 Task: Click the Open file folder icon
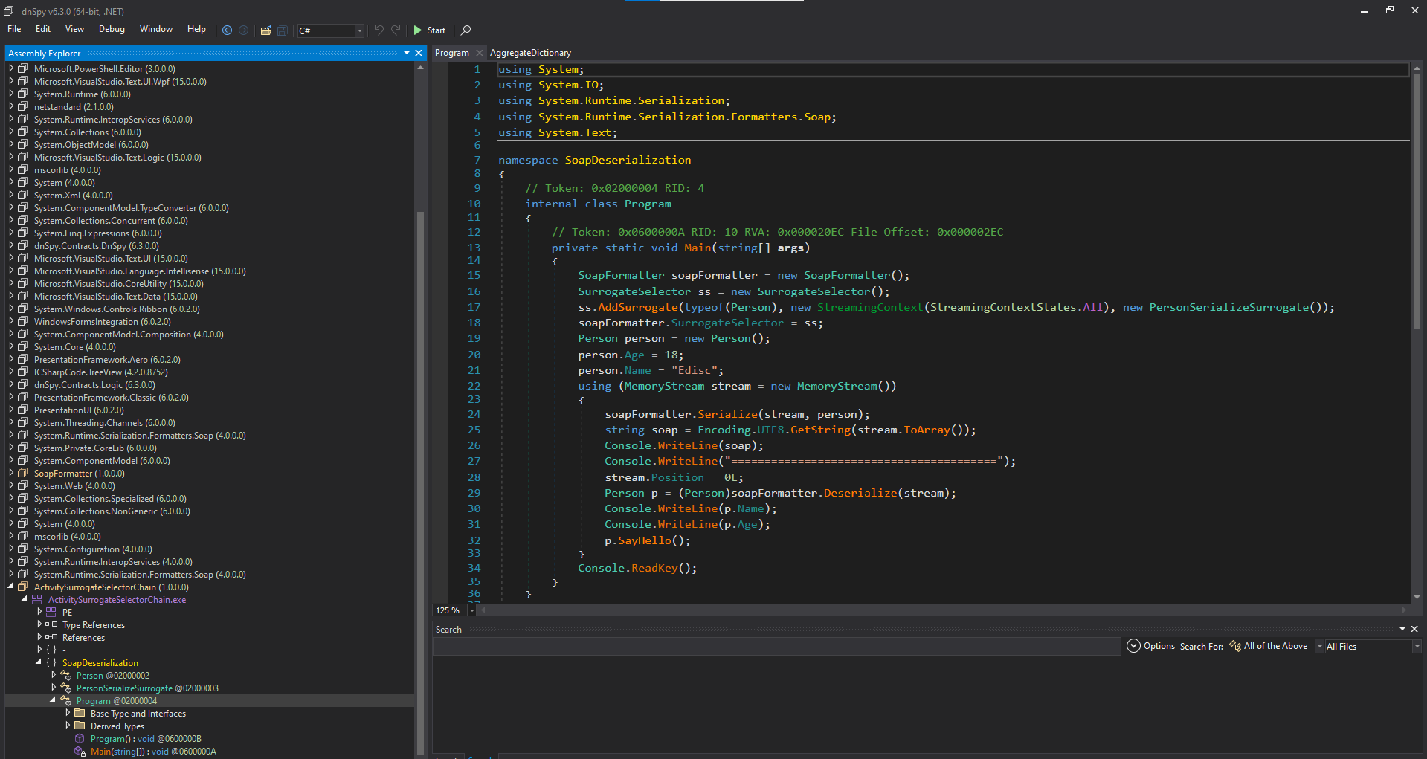pos(265,30)
